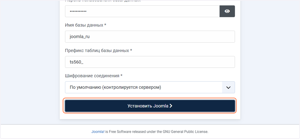This screenshot has width=300, height=139.
Task: Click the GNU General Public License text
Action: 185,132
